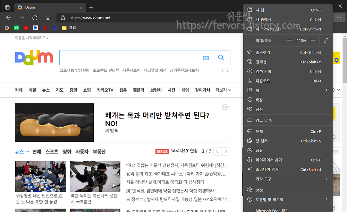
Task: Open the North Korea holiday food news thumbnail
Action: tap(40, 176)
